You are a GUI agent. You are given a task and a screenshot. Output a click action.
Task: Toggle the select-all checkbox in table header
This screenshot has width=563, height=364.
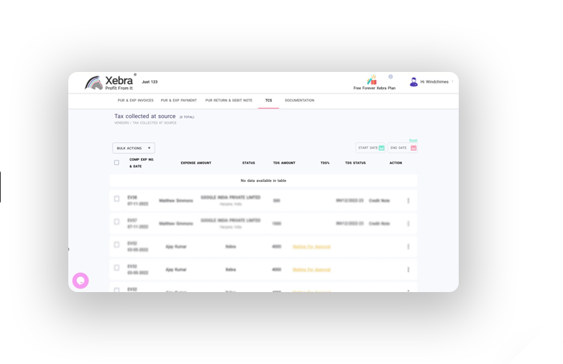pos(116,163)
